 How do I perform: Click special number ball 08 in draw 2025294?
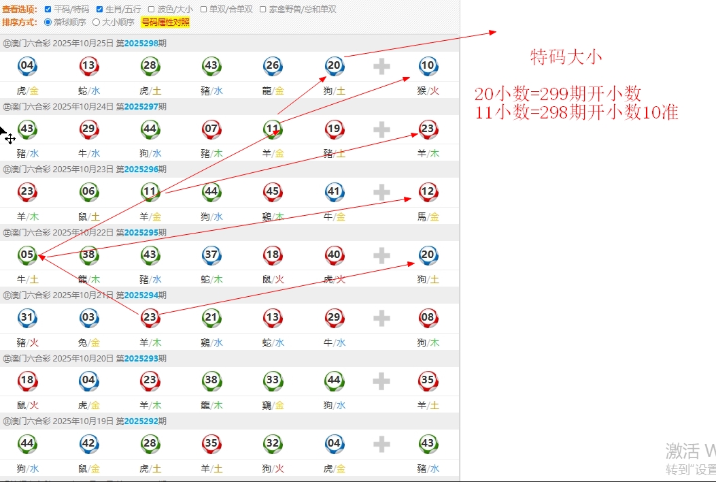pyautogui.click(x=427, y=317)
